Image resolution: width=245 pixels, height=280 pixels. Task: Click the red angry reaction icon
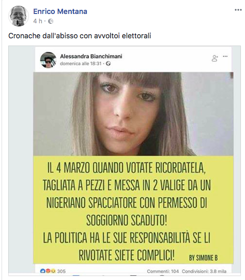coord(48,271)
